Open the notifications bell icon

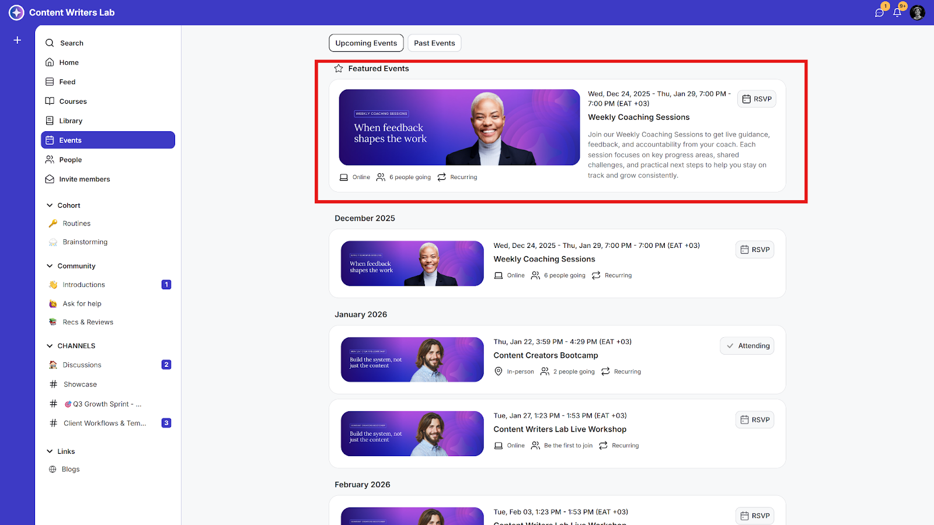click(897, 13)
